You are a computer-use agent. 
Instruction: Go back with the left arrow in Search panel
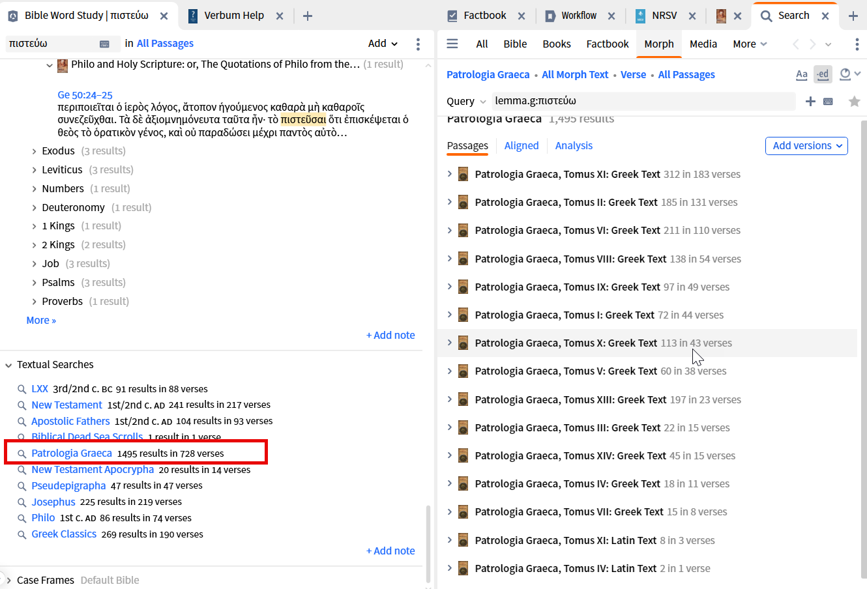click(795, 44)
